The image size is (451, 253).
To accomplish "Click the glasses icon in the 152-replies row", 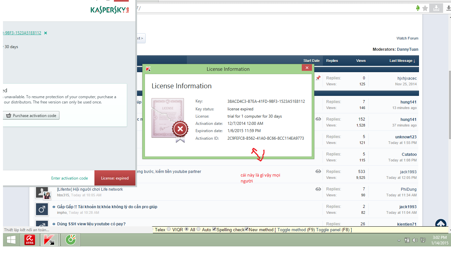I will [x=318, y=119].
